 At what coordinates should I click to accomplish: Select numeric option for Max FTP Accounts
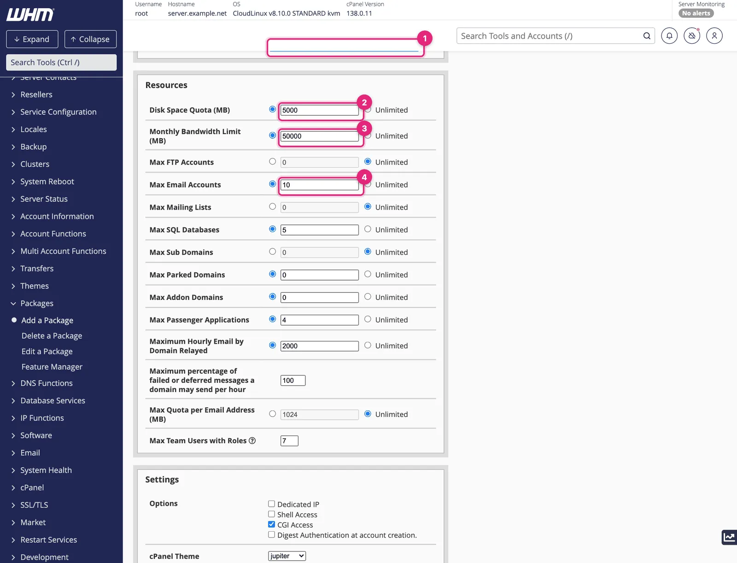click(273, 161)
